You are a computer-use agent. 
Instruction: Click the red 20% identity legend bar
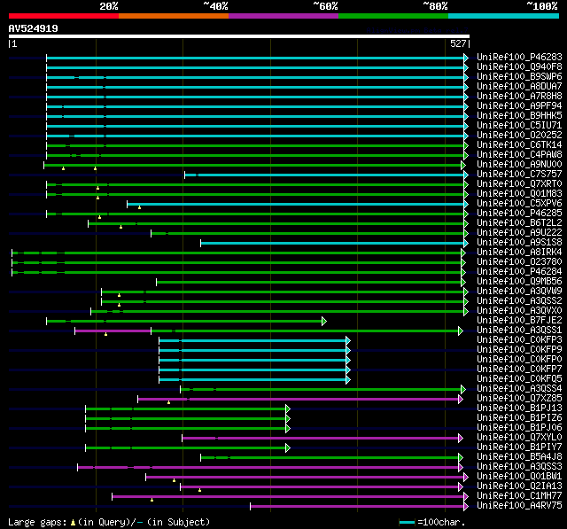click(64, 16)
